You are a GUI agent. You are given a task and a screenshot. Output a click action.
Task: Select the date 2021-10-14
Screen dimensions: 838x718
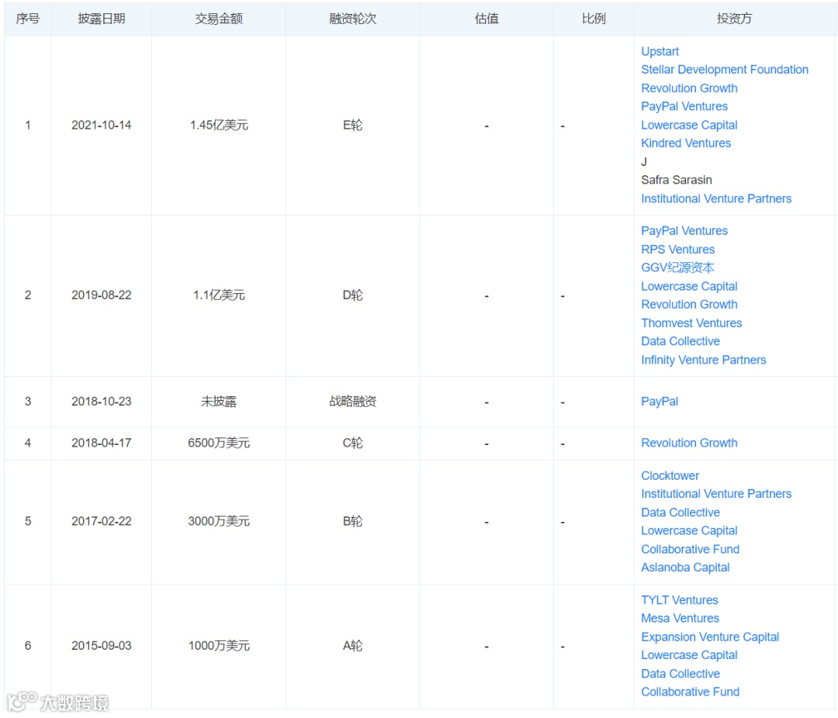102,126
